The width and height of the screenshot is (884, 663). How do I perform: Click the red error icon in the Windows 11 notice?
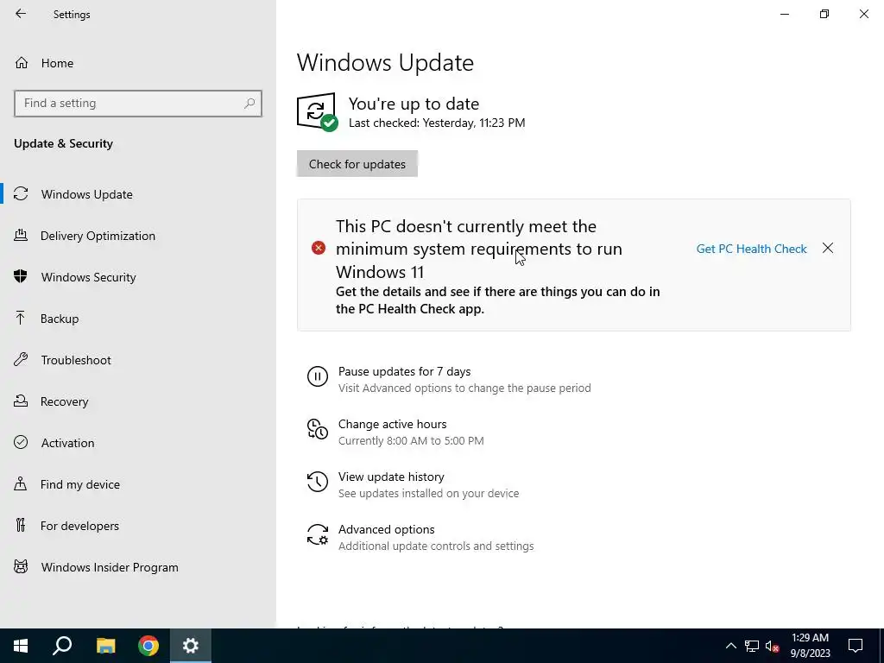pyautogui.click(x=319, y=248)
